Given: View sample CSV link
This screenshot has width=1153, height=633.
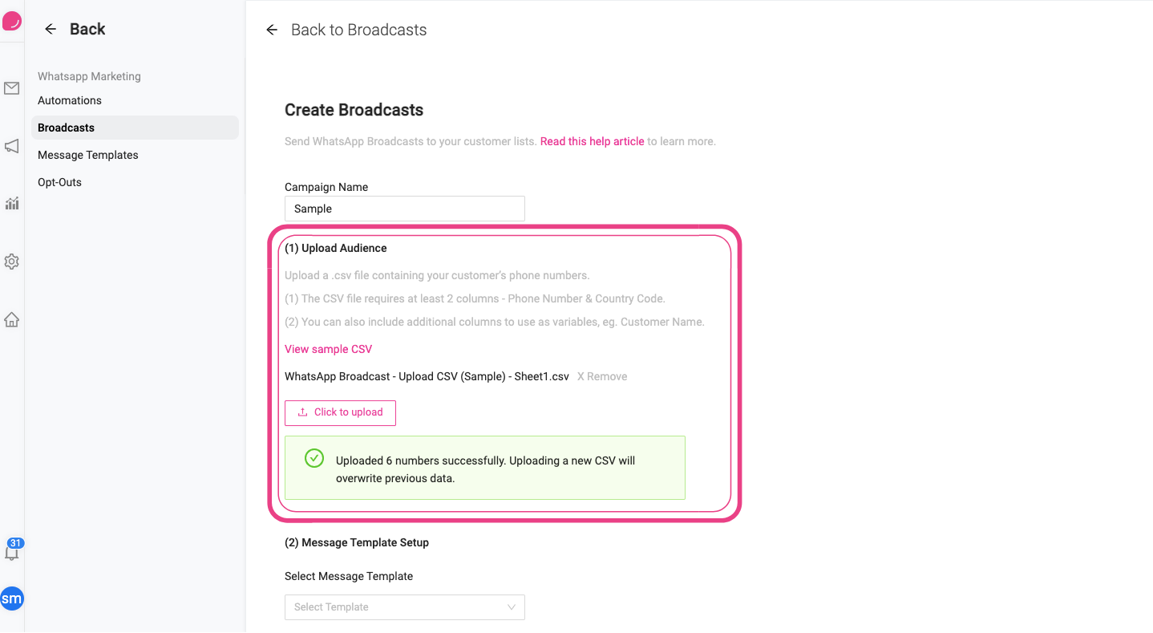Looking at the screenshot, I should click(x=328, y=349).
